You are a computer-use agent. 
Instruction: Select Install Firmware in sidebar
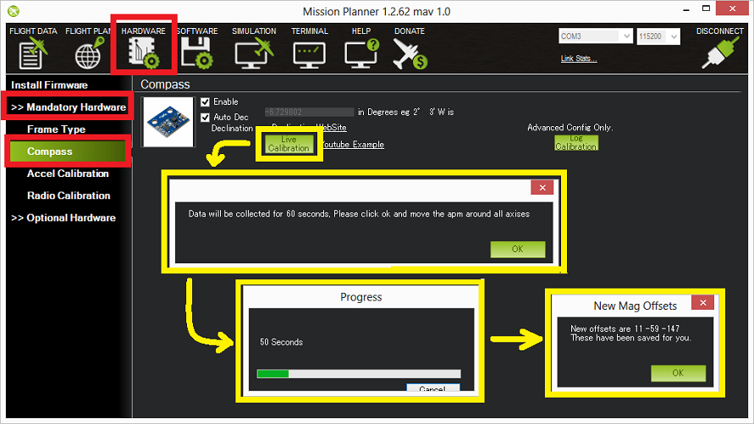click(x=50, y=85)
